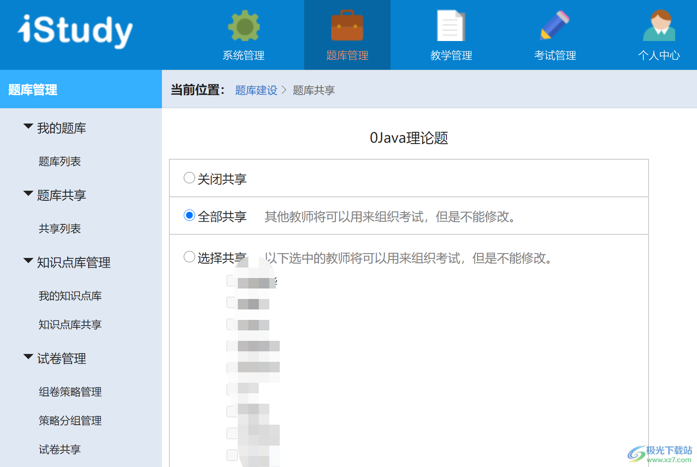Click the 我的题库 section label

pos(62,128)
